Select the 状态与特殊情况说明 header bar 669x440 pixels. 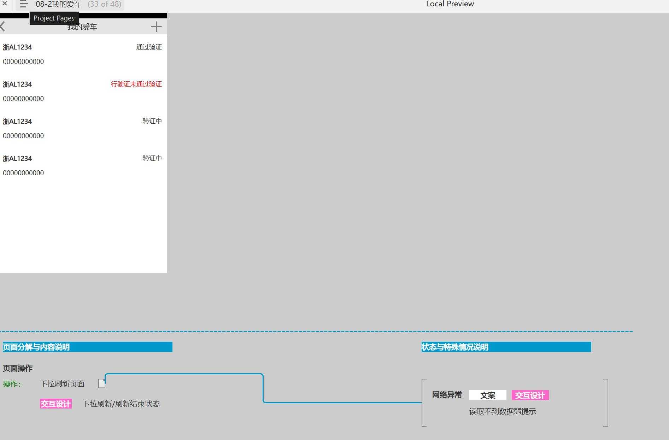point(454,347)
